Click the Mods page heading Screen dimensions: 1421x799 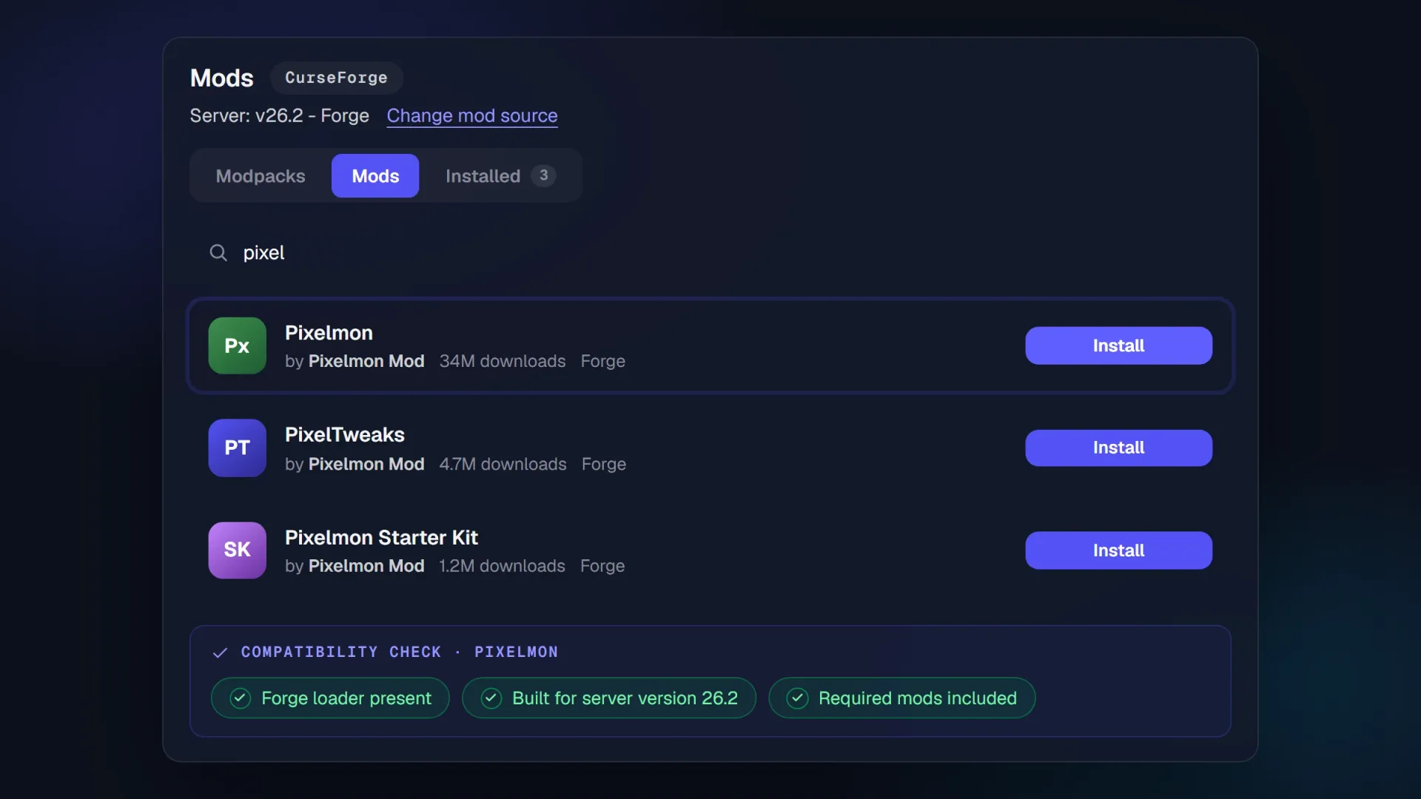(221, 78)
